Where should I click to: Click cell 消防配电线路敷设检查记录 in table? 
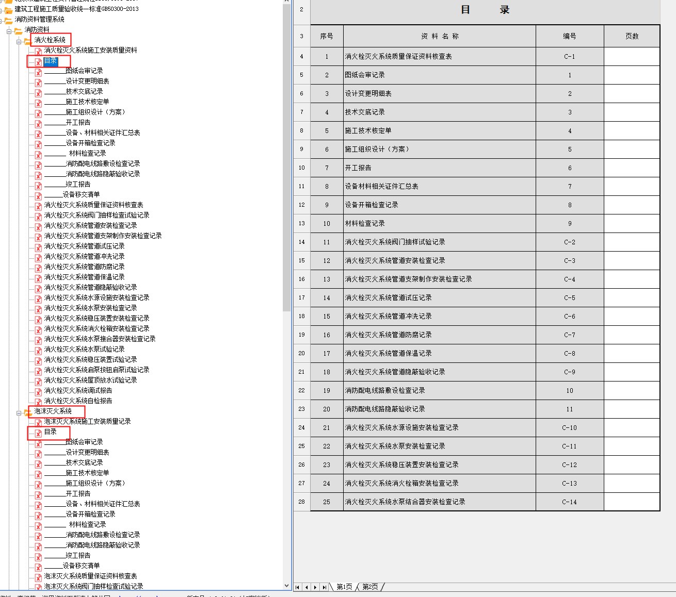[440, 391]
